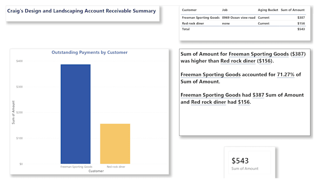
Task: Click Freeman Sporting Goods axis label in chart
Action: (76, 167)
